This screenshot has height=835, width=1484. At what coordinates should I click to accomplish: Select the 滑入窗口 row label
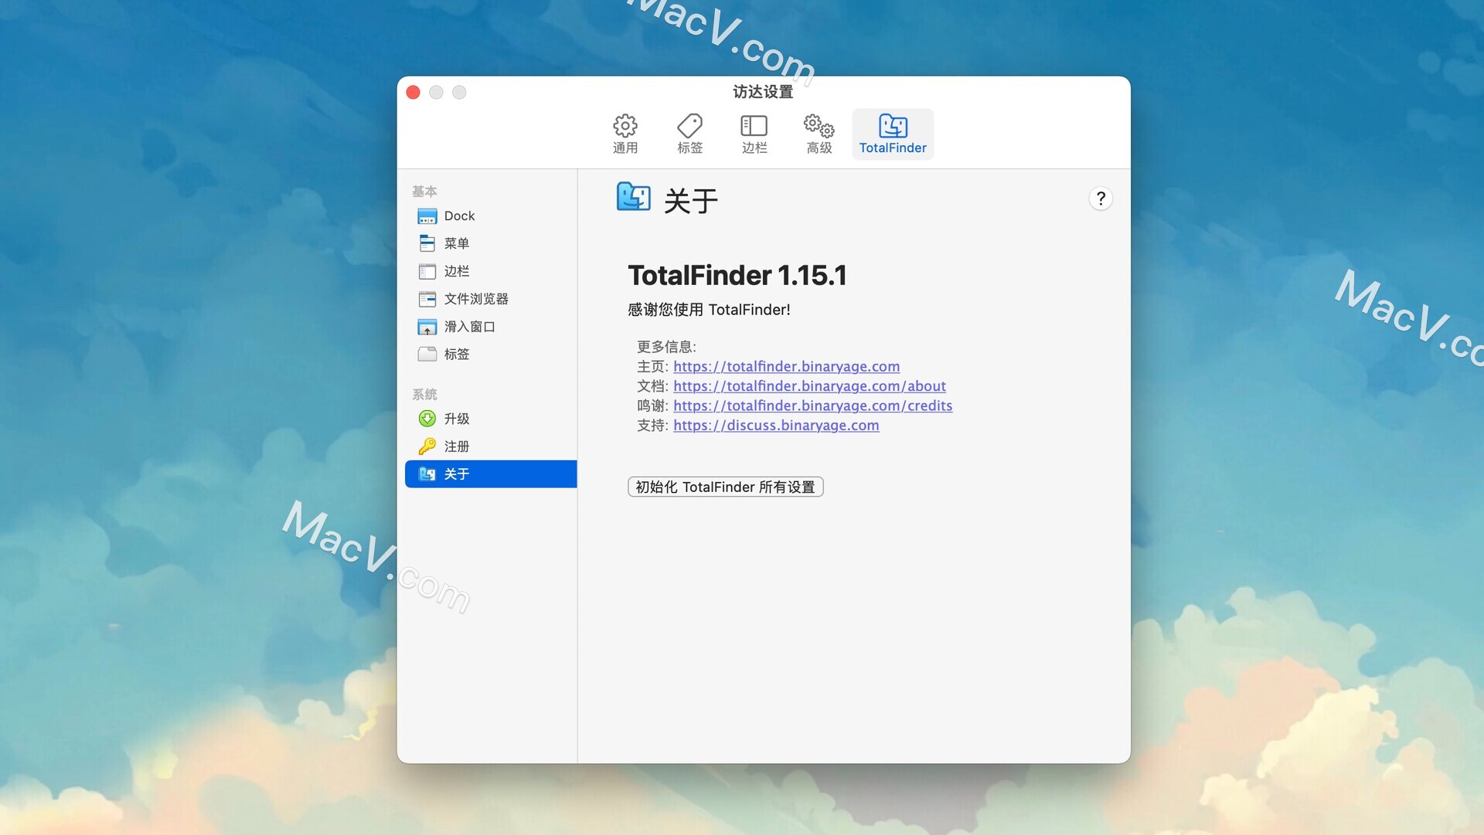pyautogui.click(x=469, y=327)
